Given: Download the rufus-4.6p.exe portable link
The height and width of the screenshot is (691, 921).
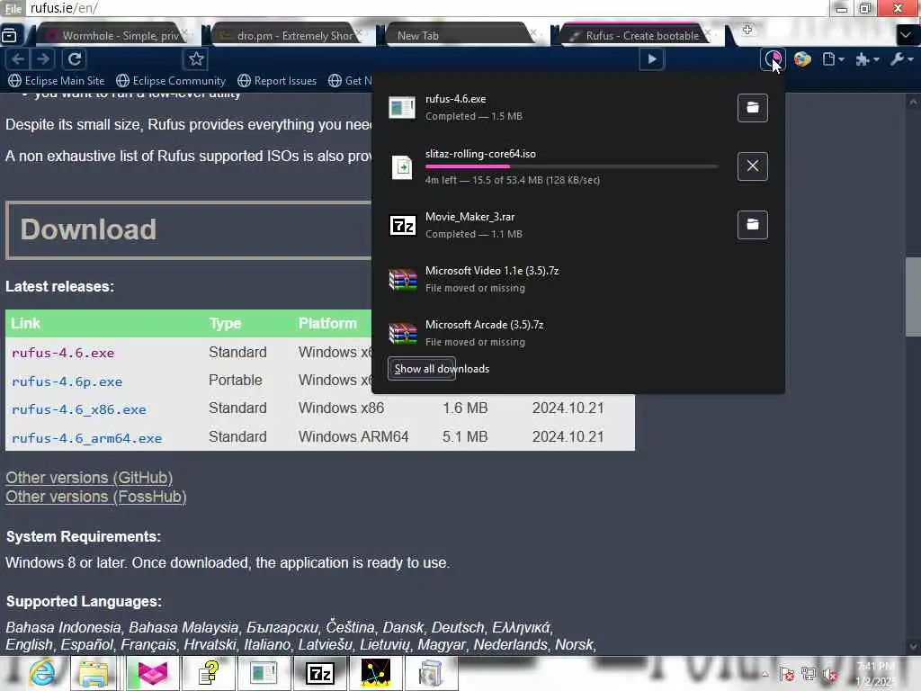Looking at the screenshot, I should [x=67, y=381].
